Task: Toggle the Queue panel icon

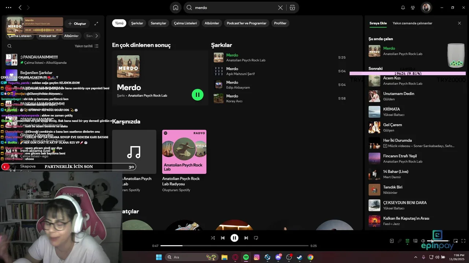Action: 407,241
